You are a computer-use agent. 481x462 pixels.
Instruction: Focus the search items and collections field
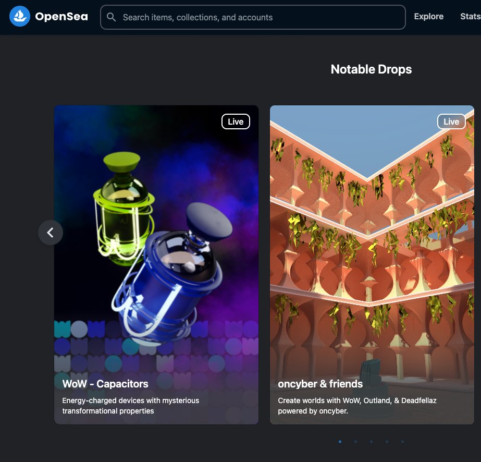pyautogui.click(x=253, y=17)
